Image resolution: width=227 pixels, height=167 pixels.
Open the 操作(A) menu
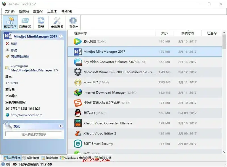24,11
